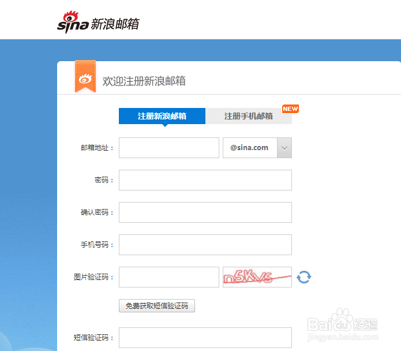Click the 免费获取短信验证码 button
This screenshot has height=351, width=401.
pos(157,306)
